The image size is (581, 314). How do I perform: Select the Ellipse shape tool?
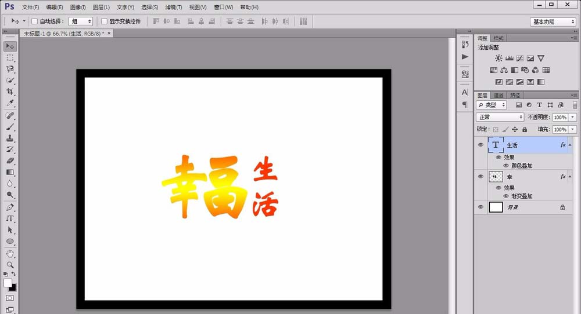tap(10, 242)
